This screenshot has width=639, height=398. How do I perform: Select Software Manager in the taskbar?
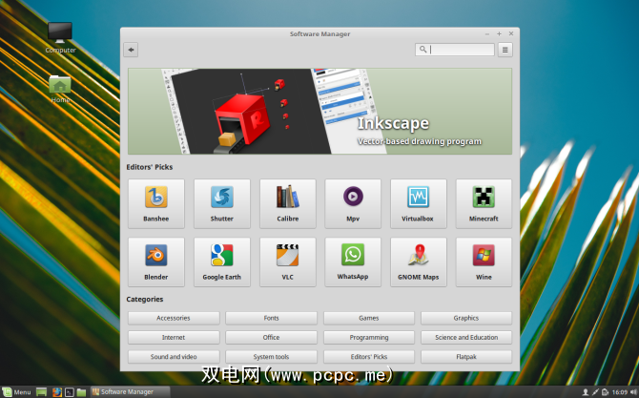(130, 392)
